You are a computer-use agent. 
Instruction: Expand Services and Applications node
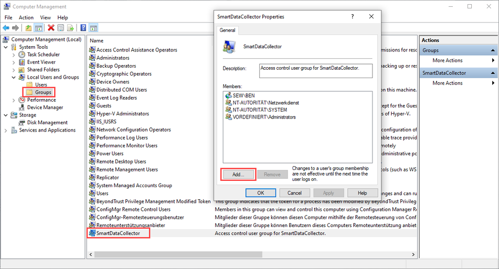pyautogui.click(x=6, y=130)
